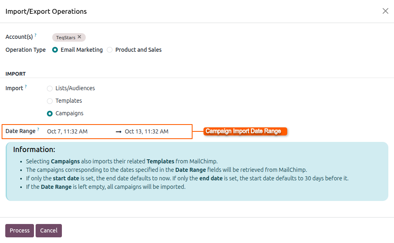Click the 'If only the start date' line
Screen dimensions: 394x243
pyautogui.click(x=187, y=178)
